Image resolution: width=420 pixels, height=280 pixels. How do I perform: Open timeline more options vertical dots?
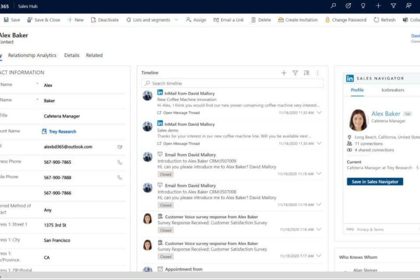pyautogui.click(x=318, y=73)
